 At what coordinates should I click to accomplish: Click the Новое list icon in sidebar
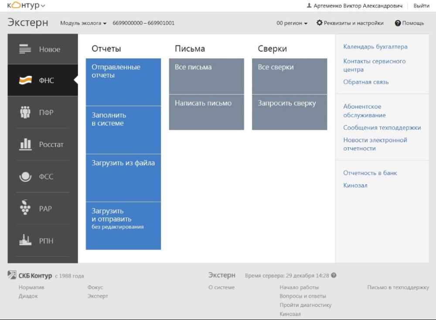click(x=25, y=49)
